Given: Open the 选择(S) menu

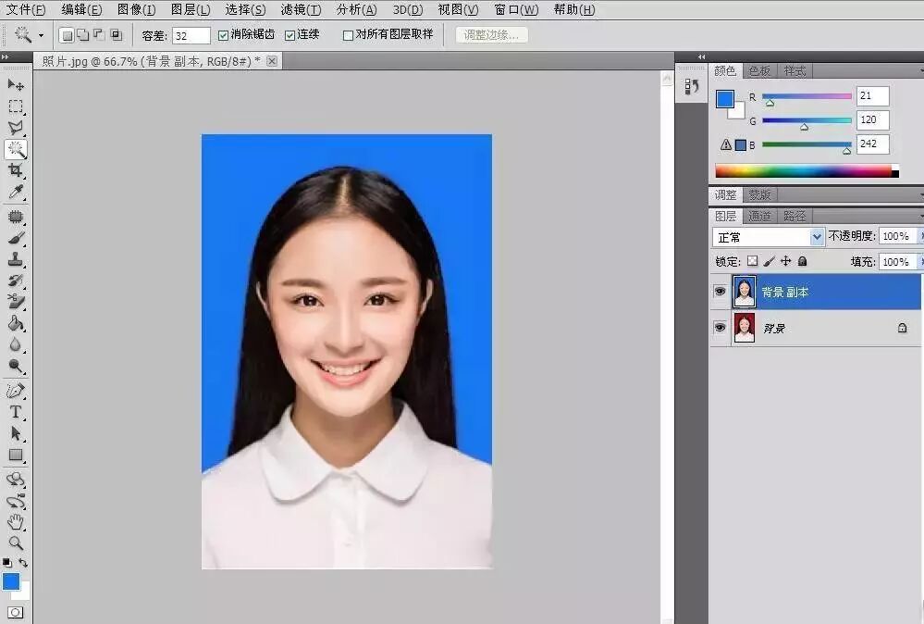Looking at the screenshot, I should (246, 9).
